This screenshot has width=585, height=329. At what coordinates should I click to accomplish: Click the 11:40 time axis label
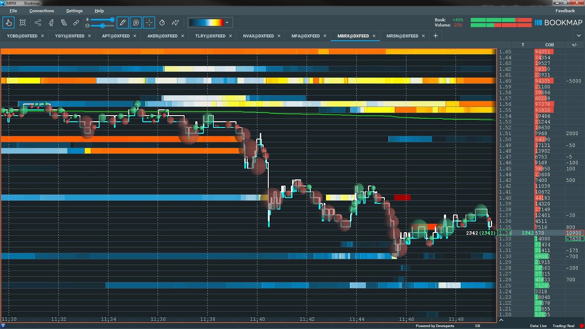tap(257, 319)
